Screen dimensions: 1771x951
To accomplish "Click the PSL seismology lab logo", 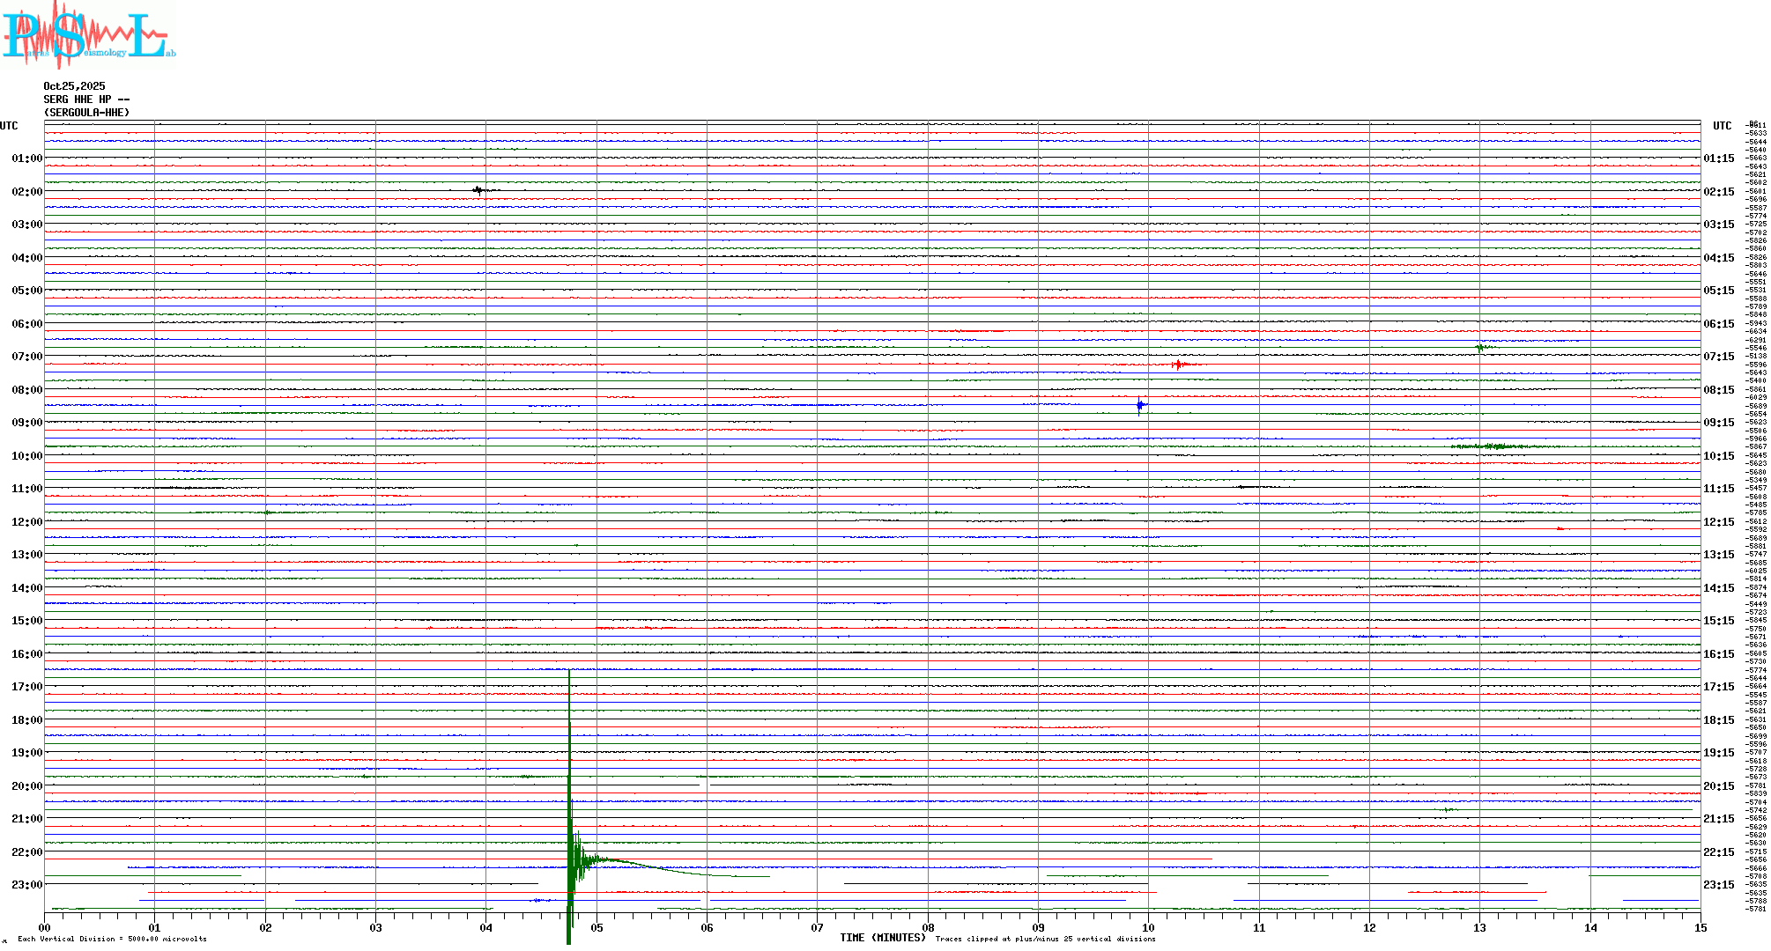I will coord(88,35).
